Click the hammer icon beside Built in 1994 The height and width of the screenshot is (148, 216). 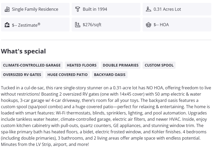(77, 9)
